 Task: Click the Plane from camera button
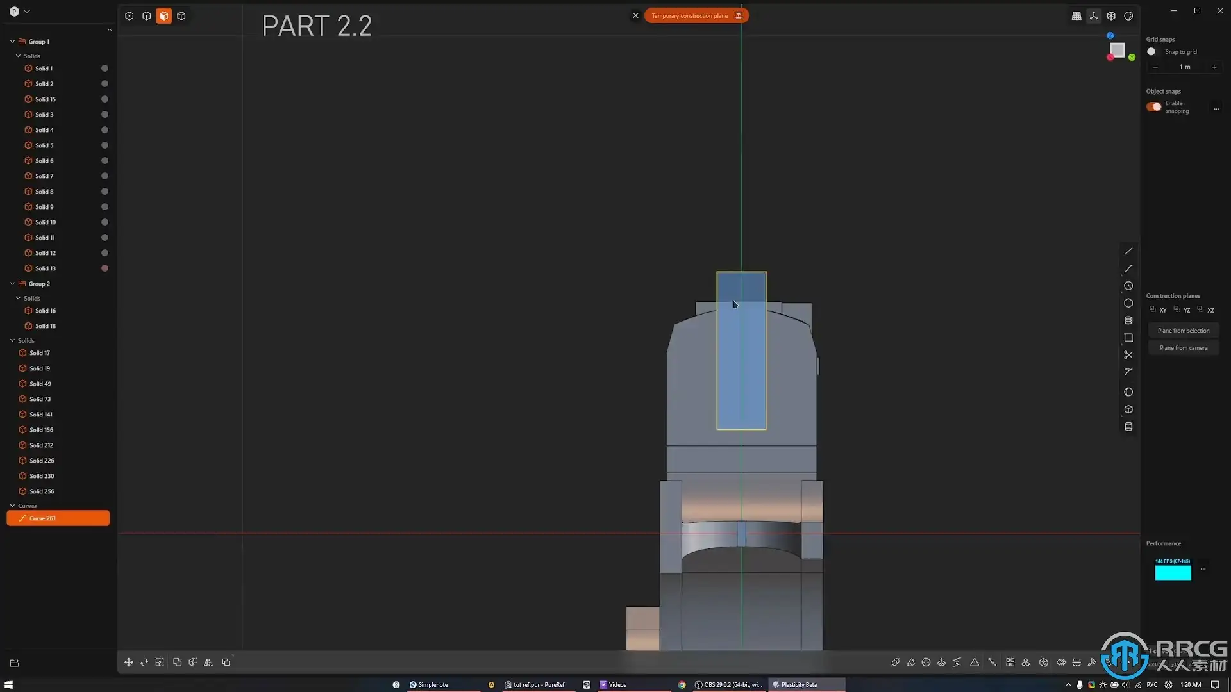[x=1184, y=348]
